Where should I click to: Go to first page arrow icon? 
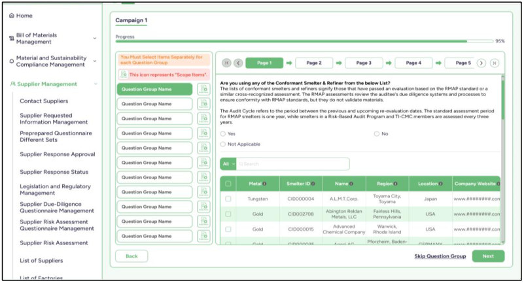(226, 63)
